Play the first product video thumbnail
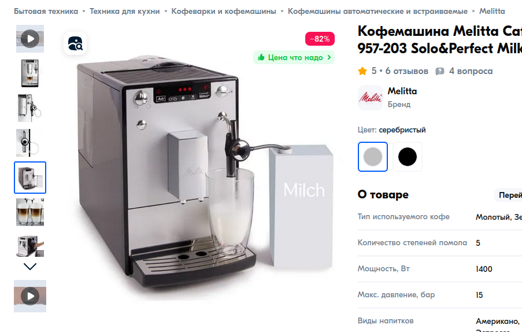This screenshot has height=332, width=522. coord(30,39)
